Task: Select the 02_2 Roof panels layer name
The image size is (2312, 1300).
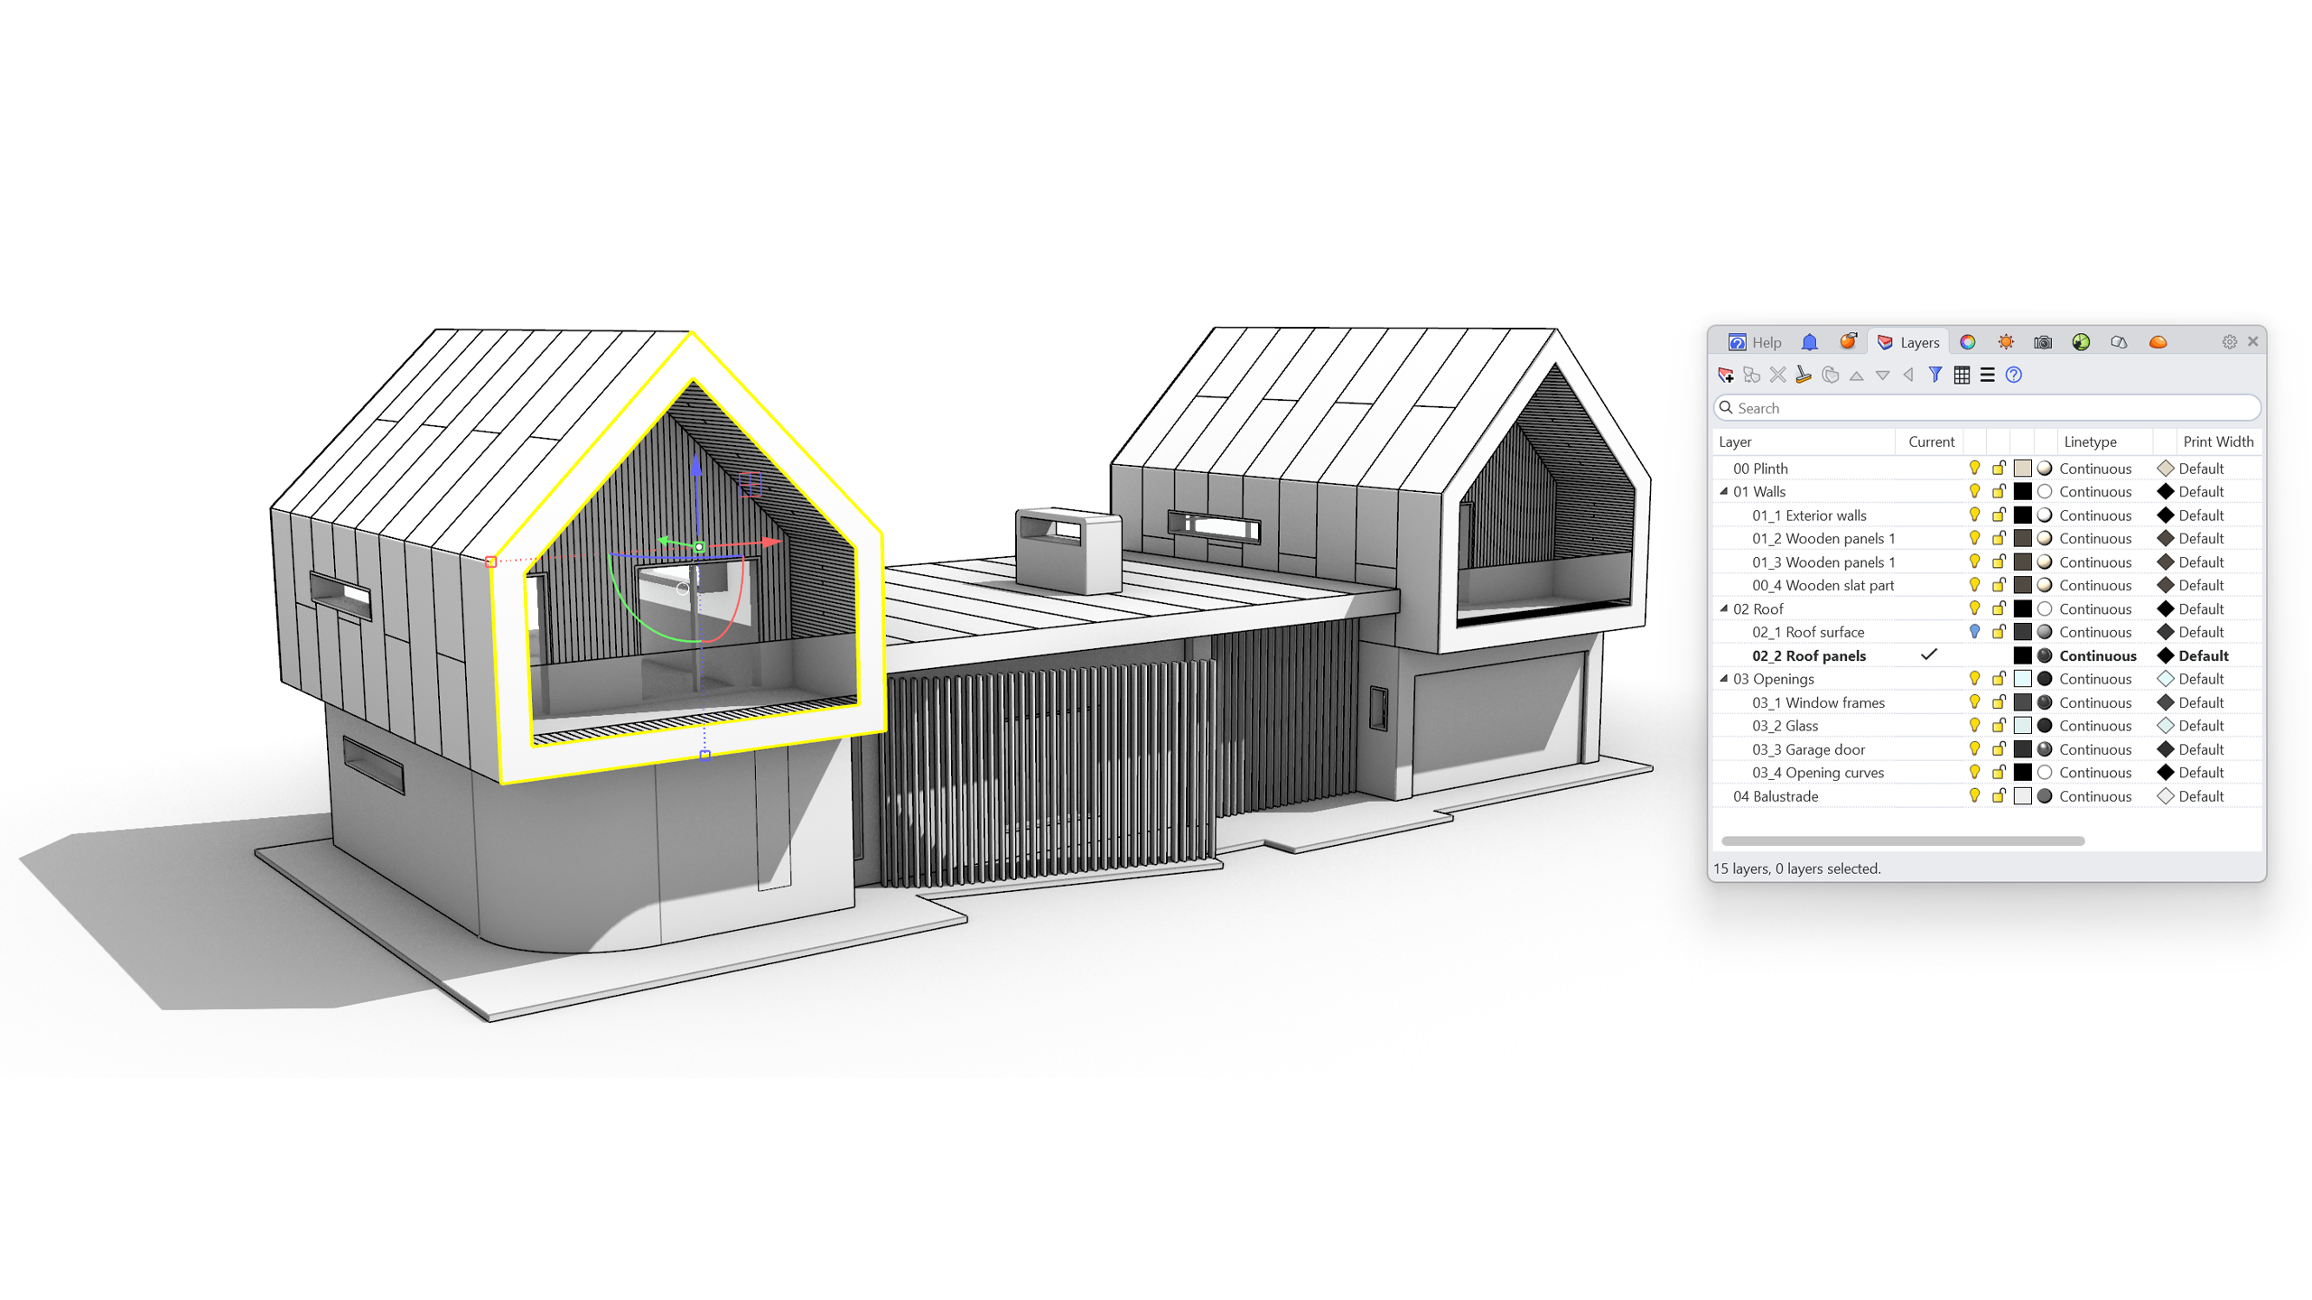Action: click(x=1809, y=656)
